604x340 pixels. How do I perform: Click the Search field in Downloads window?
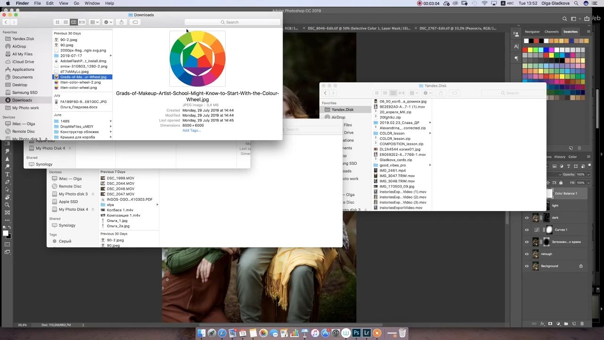[x=232, y=22]
